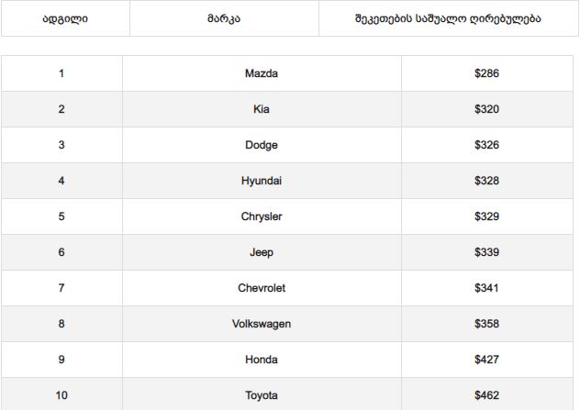
Task: Select the Honda brand cell
Action: (262, 360)
